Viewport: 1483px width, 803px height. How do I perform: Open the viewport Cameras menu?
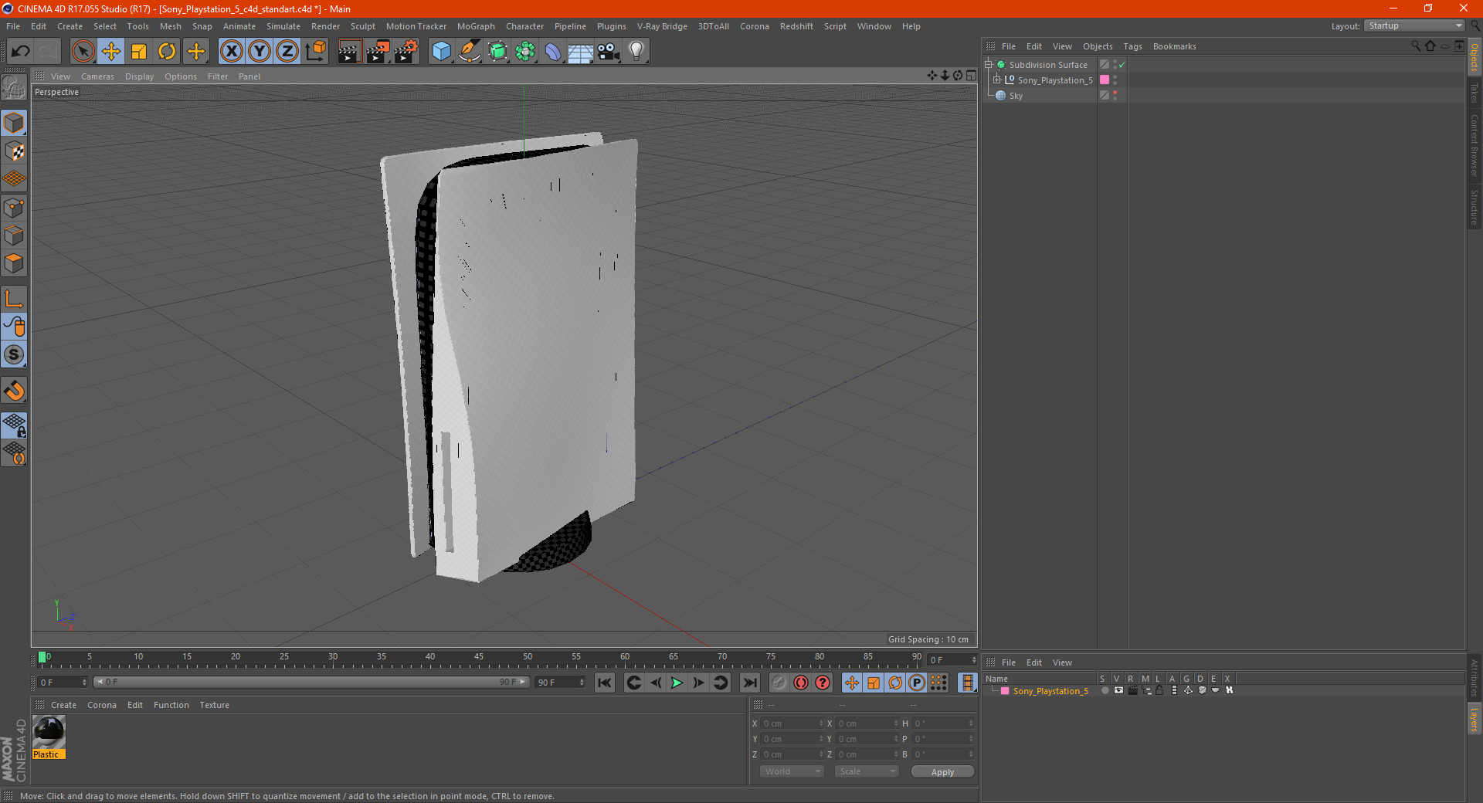tap(97, 76)
